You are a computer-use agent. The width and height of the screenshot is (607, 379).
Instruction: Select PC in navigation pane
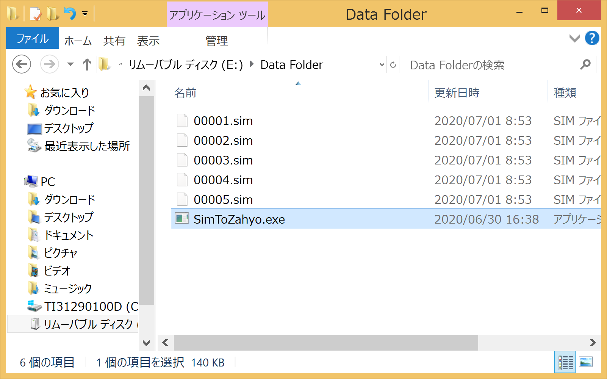click(48, 182)
